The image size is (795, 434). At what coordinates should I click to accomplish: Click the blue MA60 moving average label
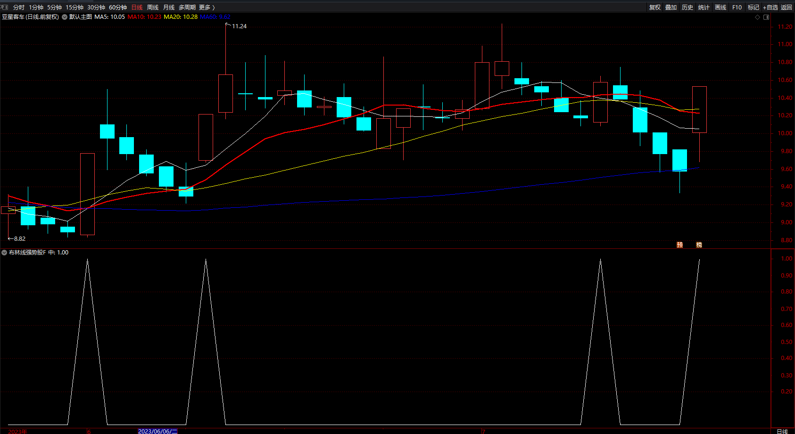pos(215,17)
